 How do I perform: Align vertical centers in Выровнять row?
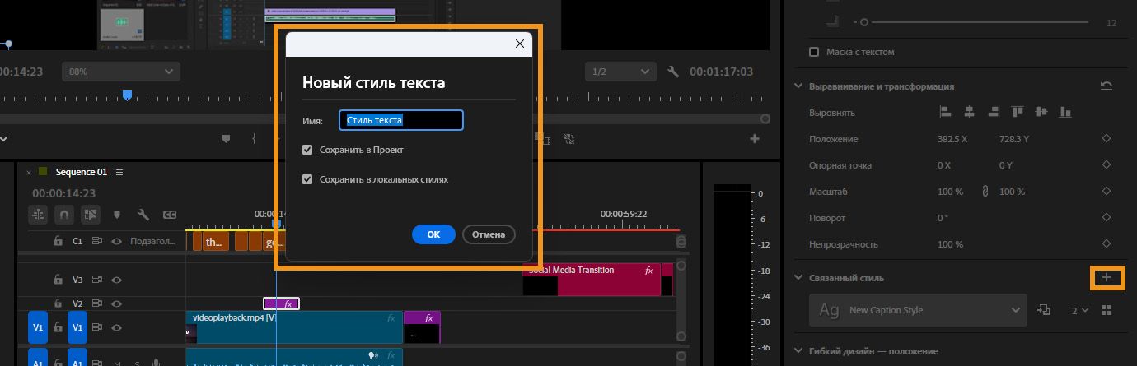(x=1042, y=112)
